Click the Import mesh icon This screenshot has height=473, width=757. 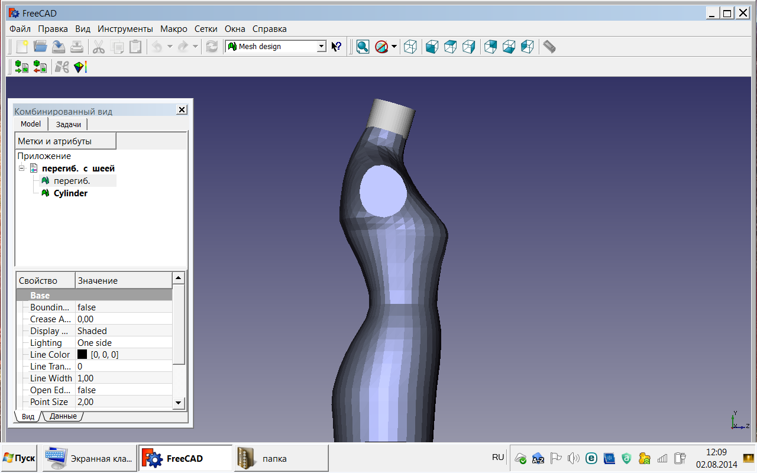pos(22,67)
